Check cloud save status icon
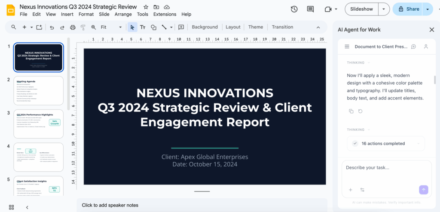Viewport: 440px width, 212px height. click(167, 7)
